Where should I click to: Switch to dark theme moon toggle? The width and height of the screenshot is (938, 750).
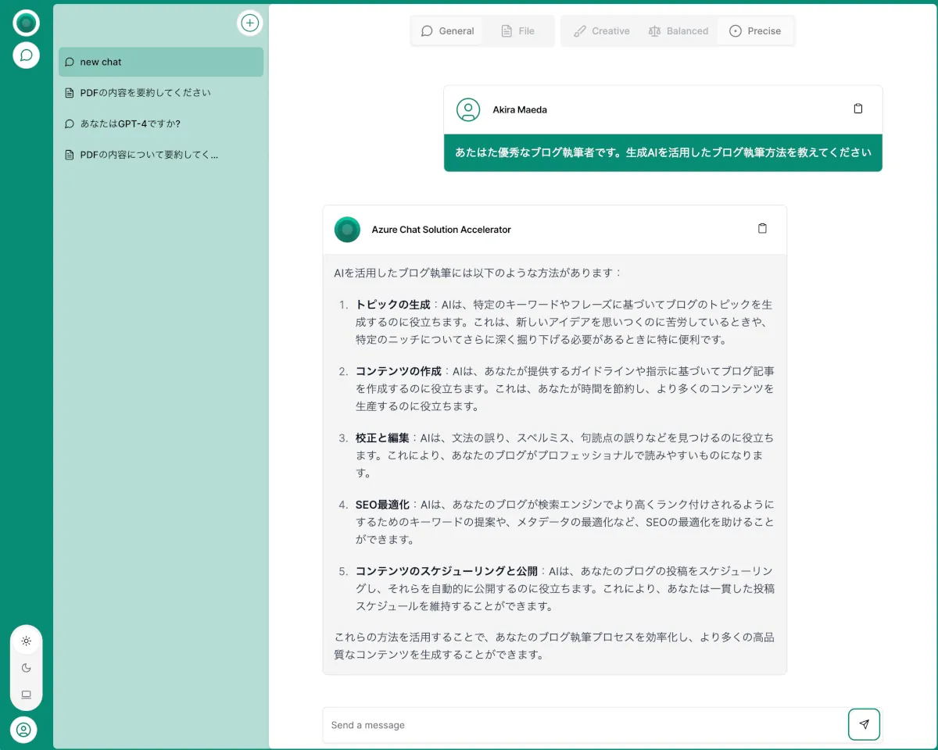coord(26,667)
